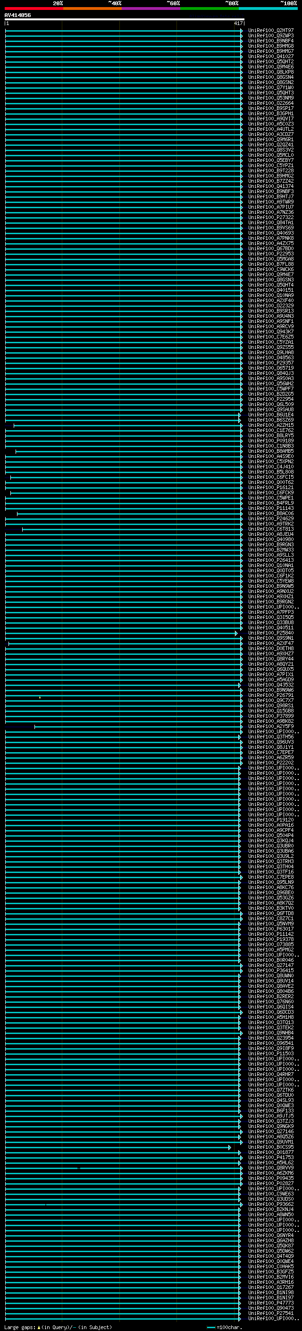Image resolution: width=302 pixels, height=1331 pixels.
Task: Select UniRef100_Q5MCL0 alignment label
Action: click(x=270, y=155)
